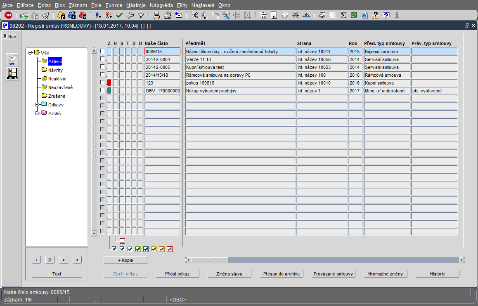This screenshot has width=478, height=306.
Task: Select the Nav radio button
Action: coord(5,37)
